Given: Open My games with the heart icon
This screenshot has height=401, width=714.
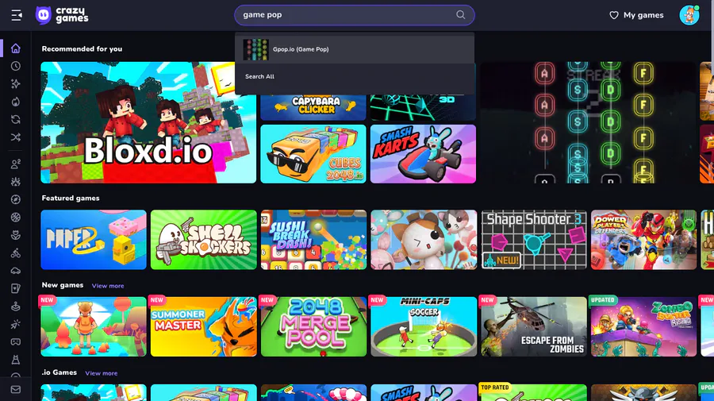Looking at the screenshot, I should [x=636, y=15].
